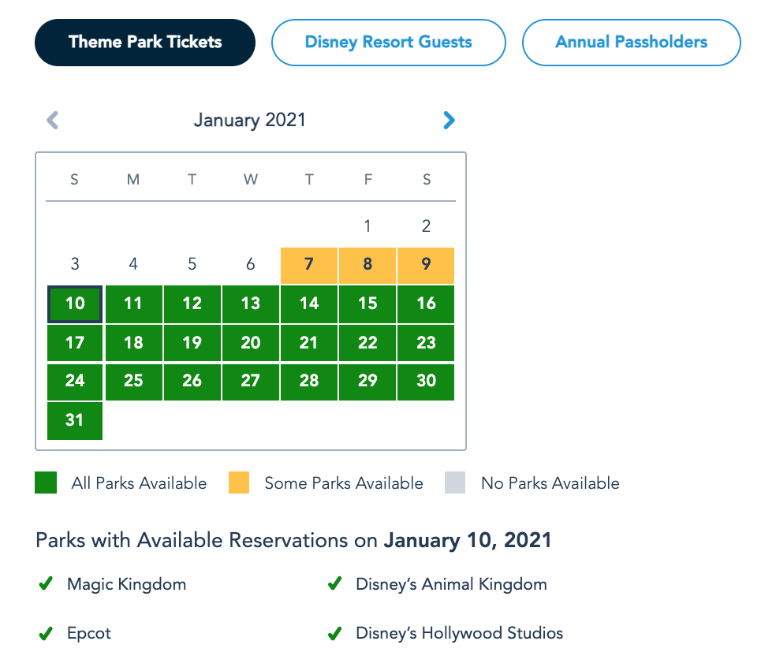Select January 25 date cell

pos(134,381)
